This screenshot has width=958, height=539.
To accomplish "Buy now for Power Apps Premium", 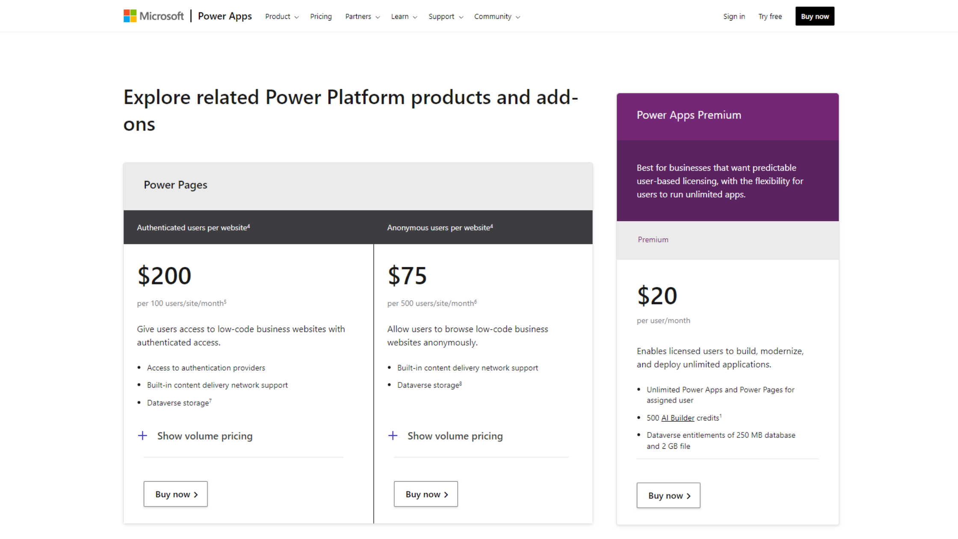I will click(x=668, y=495).
